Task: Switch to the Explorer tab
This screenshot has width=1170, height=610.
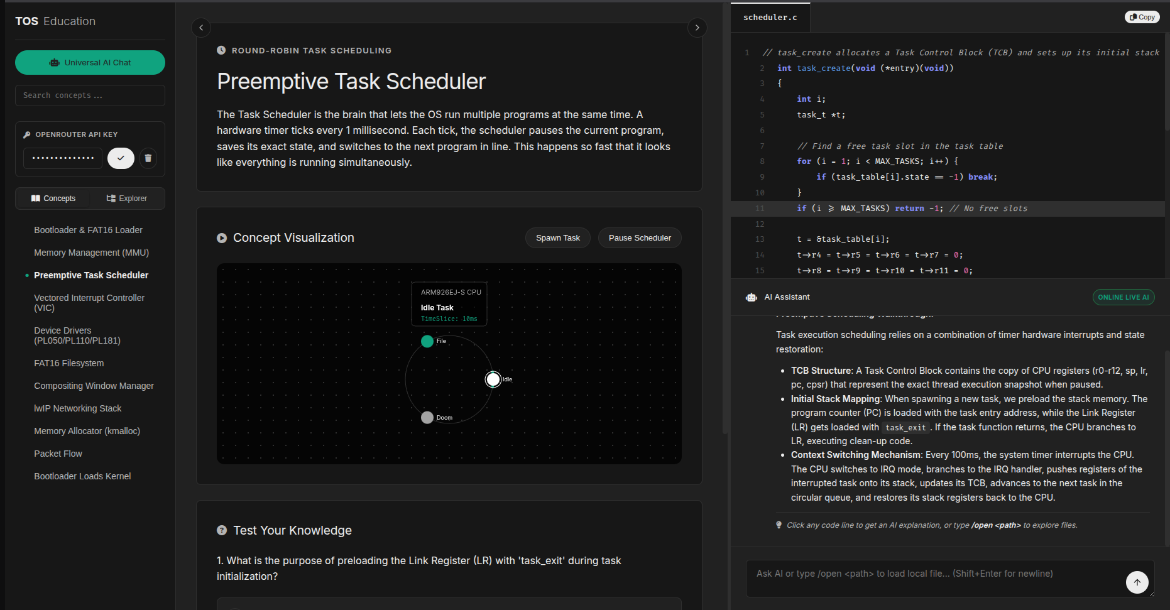Action: 127,199
